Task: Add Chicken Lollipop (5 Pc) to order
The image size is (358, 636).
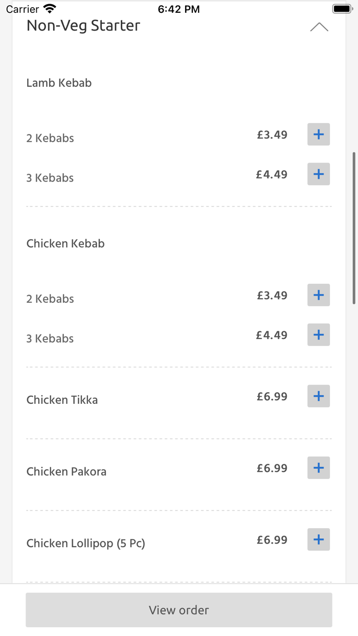Action: pos(318,539)
